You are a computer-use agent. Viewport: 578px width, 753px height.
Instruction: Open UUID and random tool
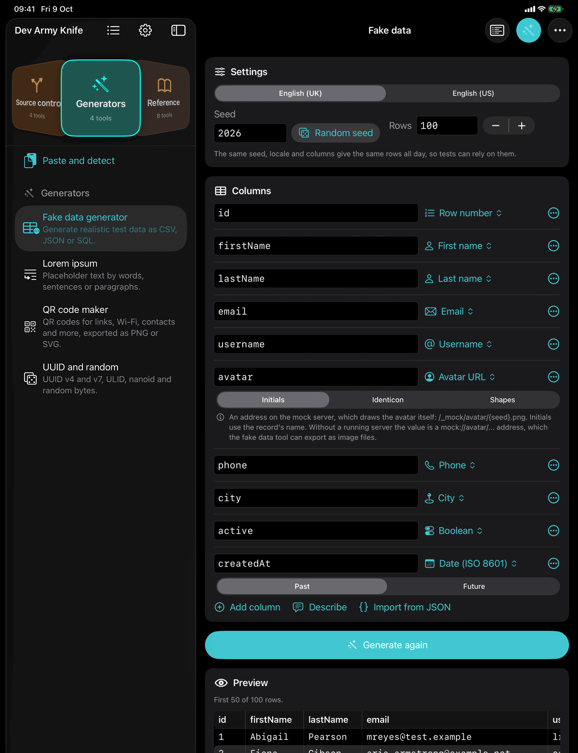[101, 379]
